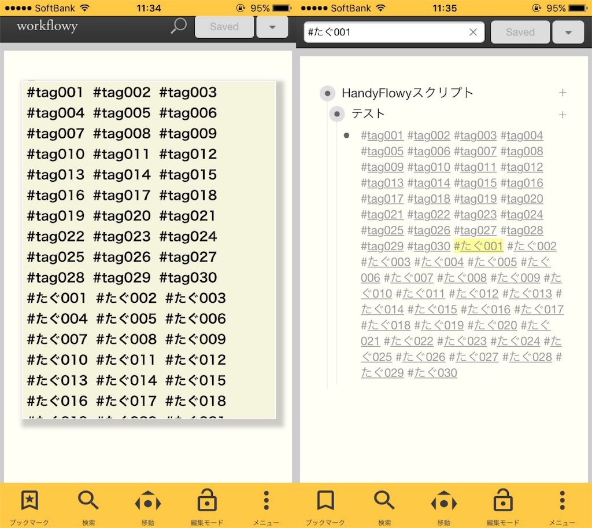The image size is (592, 528).
Task: Select #tag003 in the popup tag list
Action: 188,92
